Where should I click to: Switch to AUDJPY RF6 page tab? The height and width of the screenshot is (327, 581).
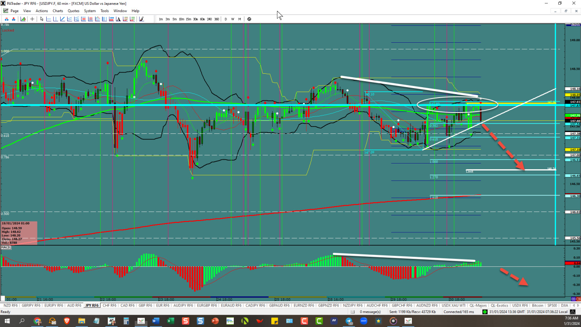tap(184, 306)
